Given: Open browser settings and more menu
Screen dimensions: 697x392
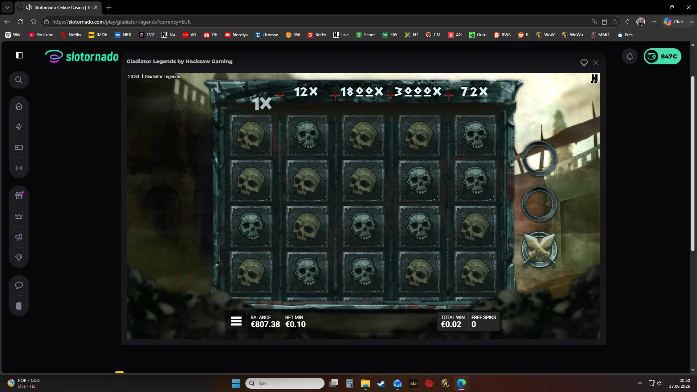Looking at the screenshot, I should click(x=654, y=22).
